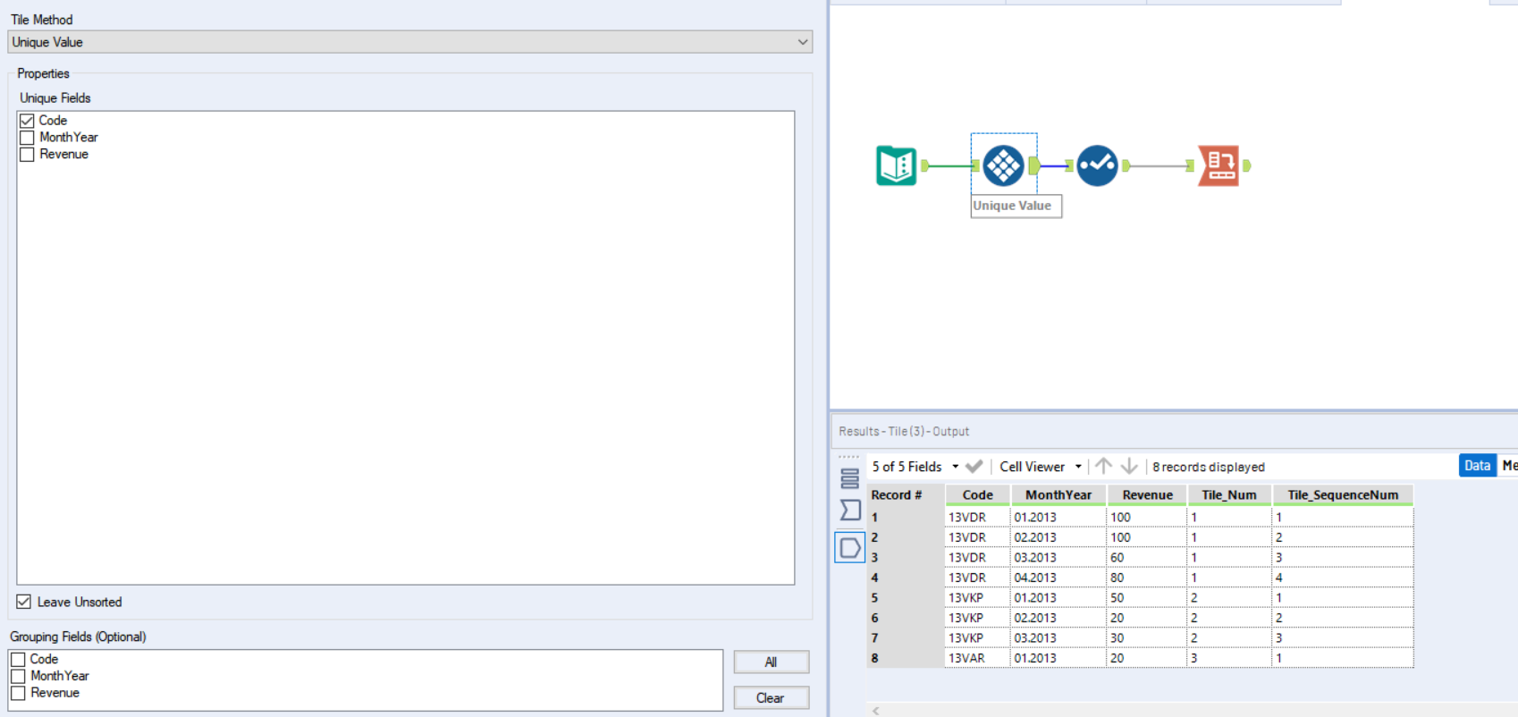This screenshot has height=717, width=1518.
Task: Click the MonthYear column header in results
Action: pyautogui.click(x=1058, y=495)
